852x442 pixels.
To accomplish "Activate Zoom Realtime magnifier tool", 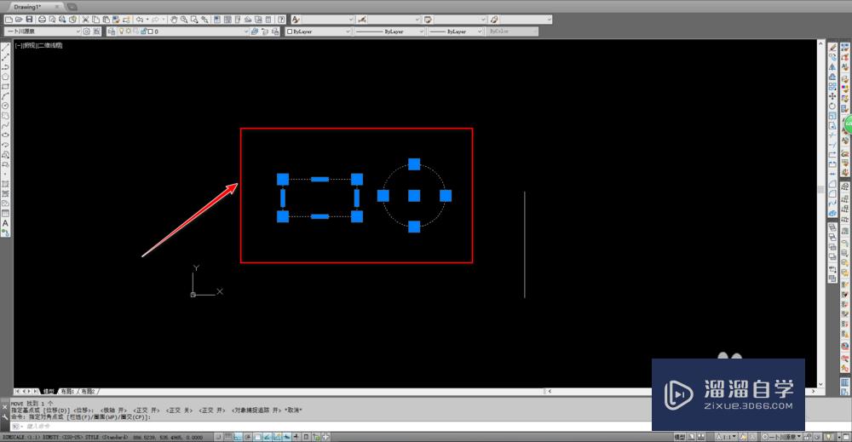I will [x=184, y=20].
